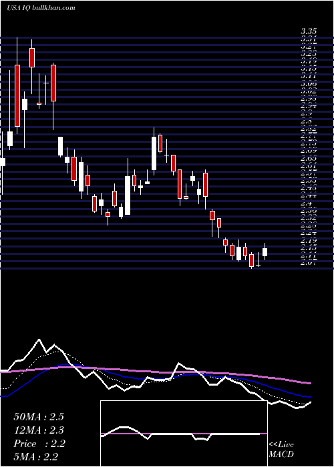Click the 2.82 price axis label
The width and height of the screenshot is (334, 467).
309,128
